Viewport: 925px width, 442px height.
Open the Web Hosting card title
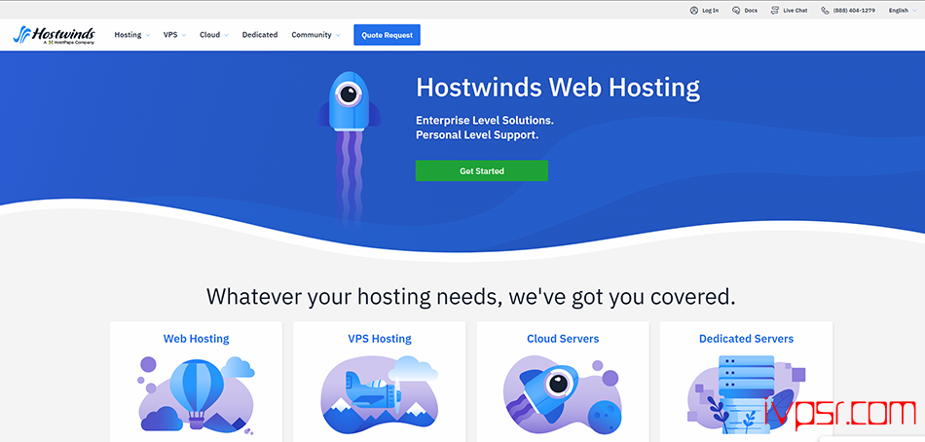pos(197,339)
